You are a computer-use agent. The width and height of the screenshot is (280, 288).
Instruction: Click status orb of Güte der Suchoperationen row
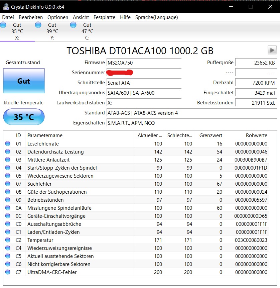pos(8,192)
